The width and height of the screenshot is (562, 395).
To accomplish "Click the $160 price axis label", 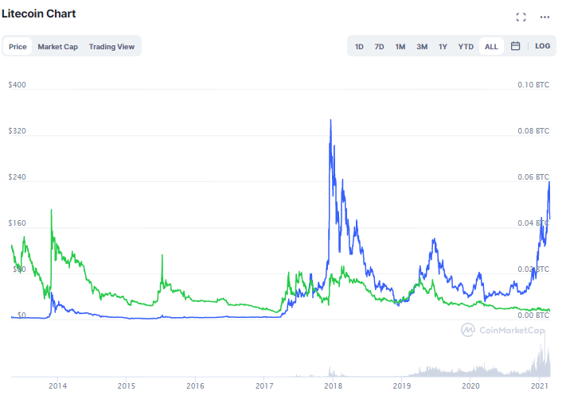I will [18, 223].
